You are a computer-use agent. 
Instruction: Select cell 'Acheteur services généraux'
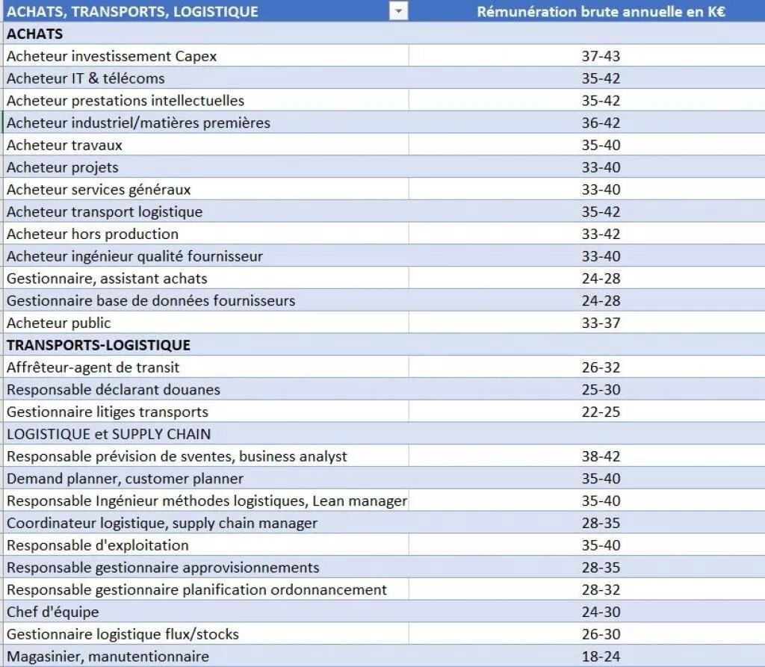point(206,189)
